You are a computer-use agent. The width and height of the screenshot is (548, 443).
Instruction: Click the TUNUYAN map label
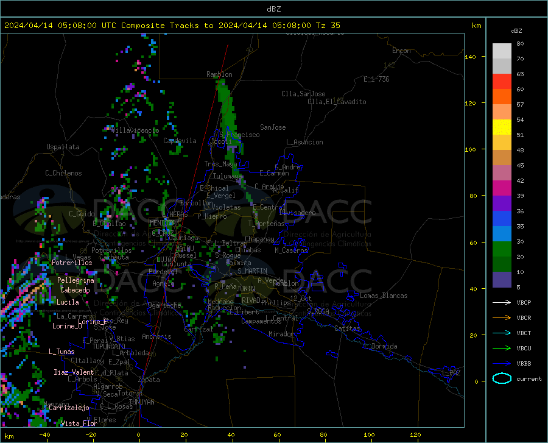(141, 402)
